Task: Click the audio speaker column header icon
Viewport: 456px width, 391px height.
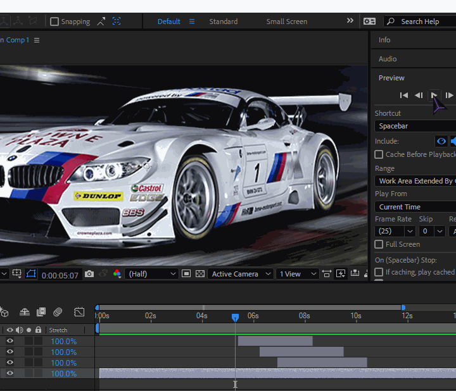Action: pos(20,330)
